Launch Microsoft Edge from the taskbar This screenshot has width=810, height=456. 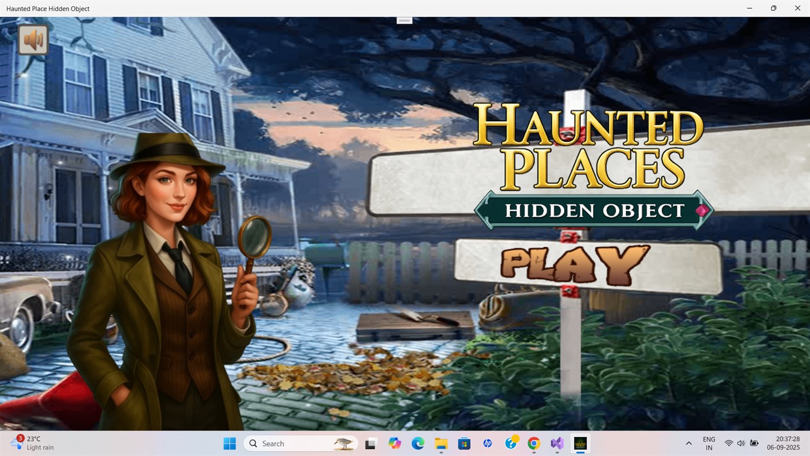pos(417,443)
